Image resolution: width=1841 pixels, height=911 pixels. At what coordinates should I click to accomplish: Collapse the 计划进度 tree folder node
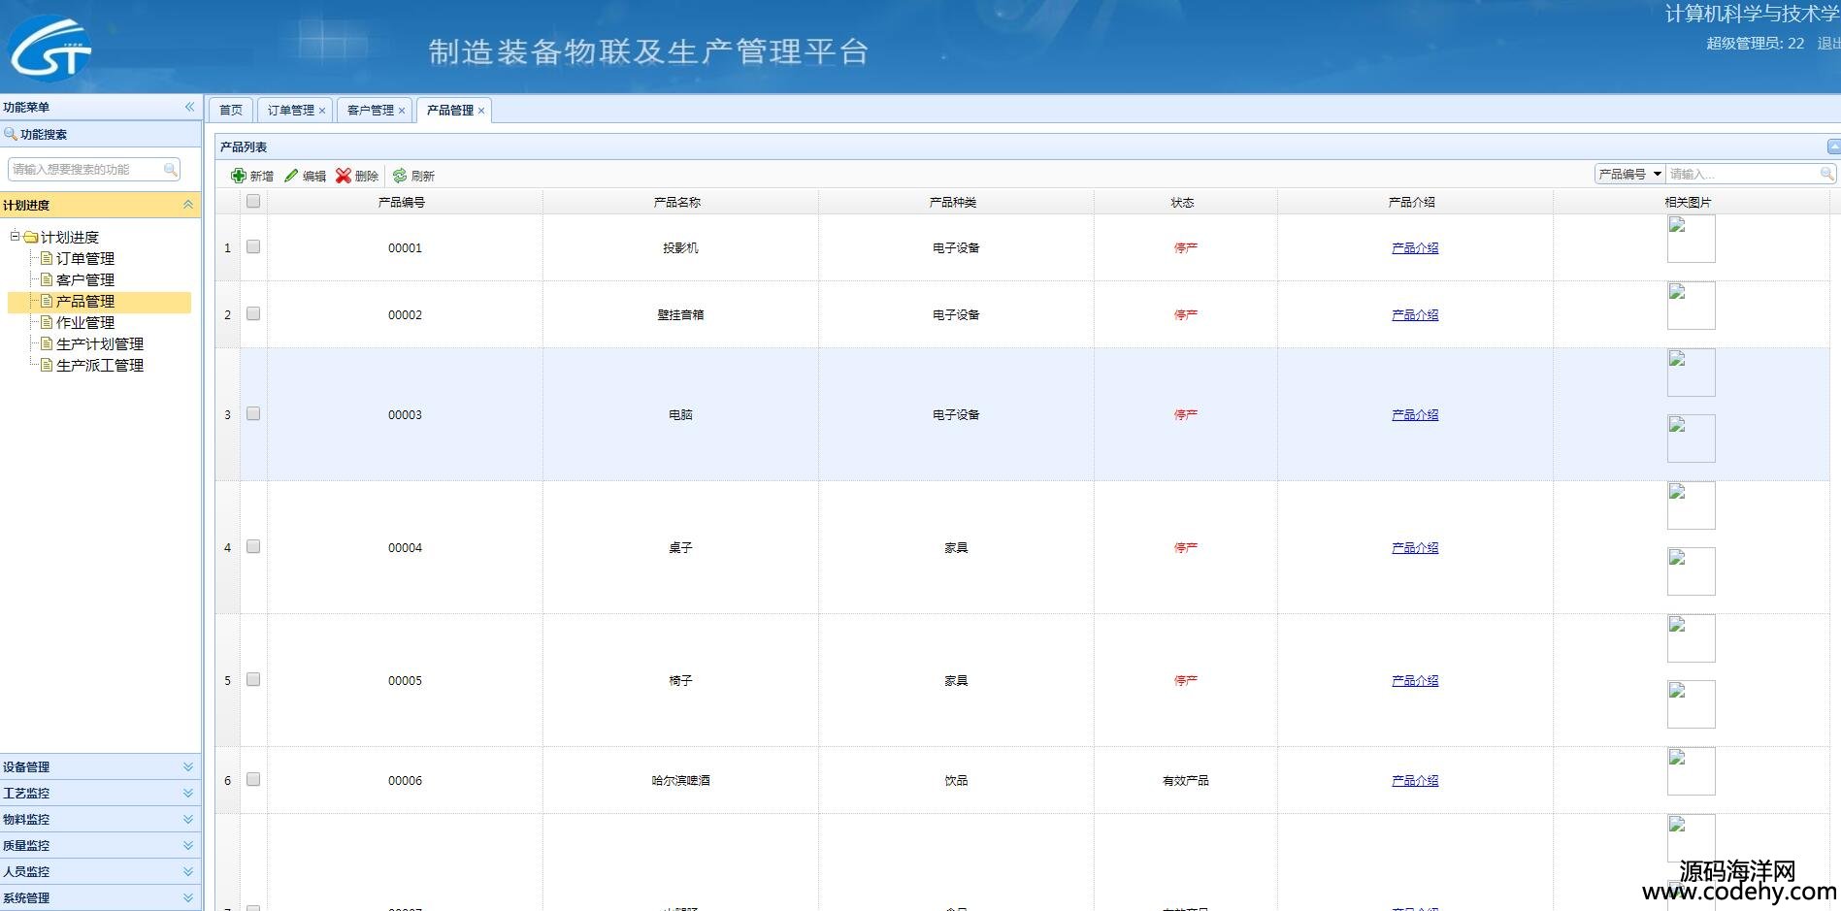point(16,237)
